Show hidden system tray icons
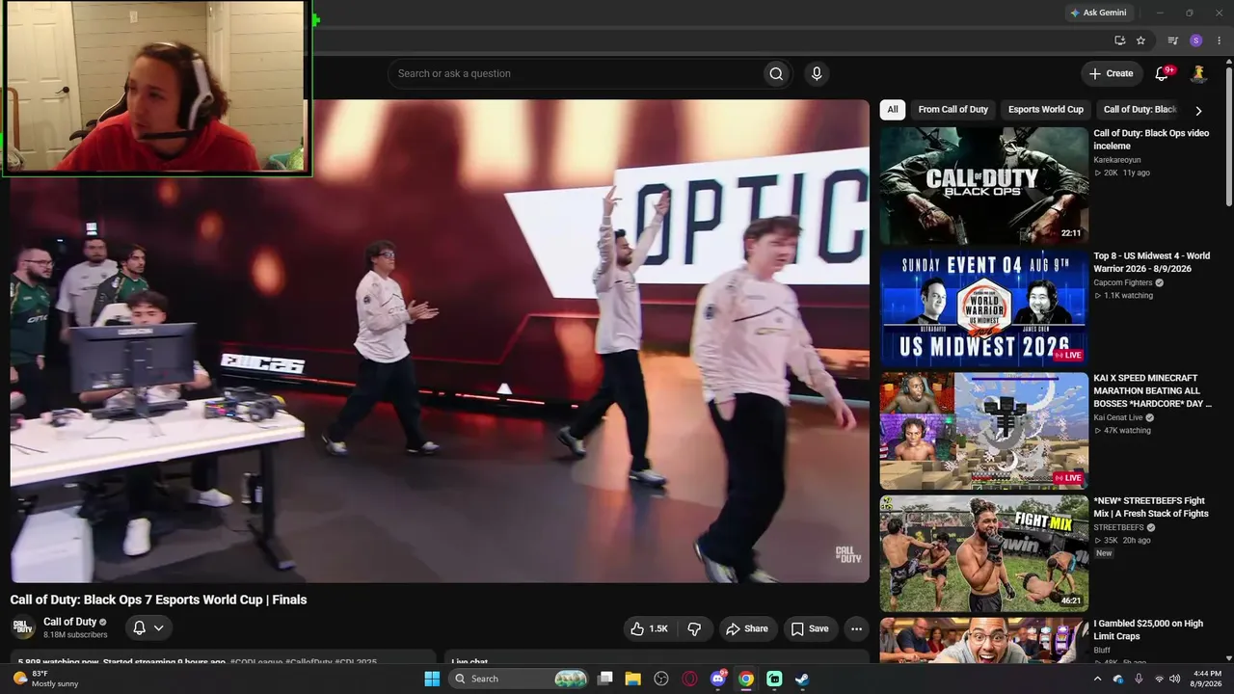 [x=1097, y=679]
